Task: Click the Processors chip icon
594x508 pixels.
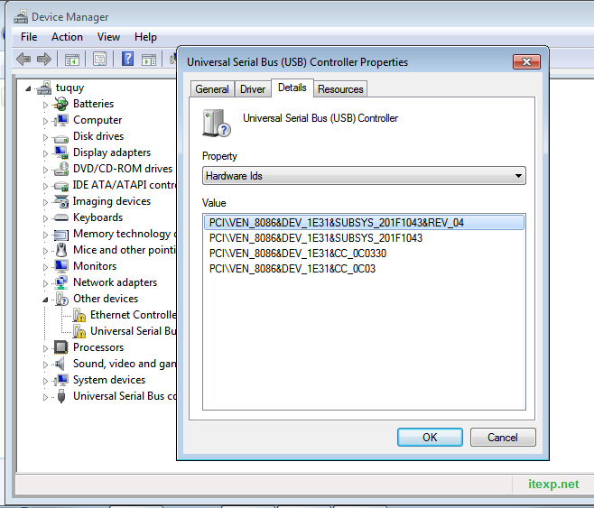Action: [61, 347]
